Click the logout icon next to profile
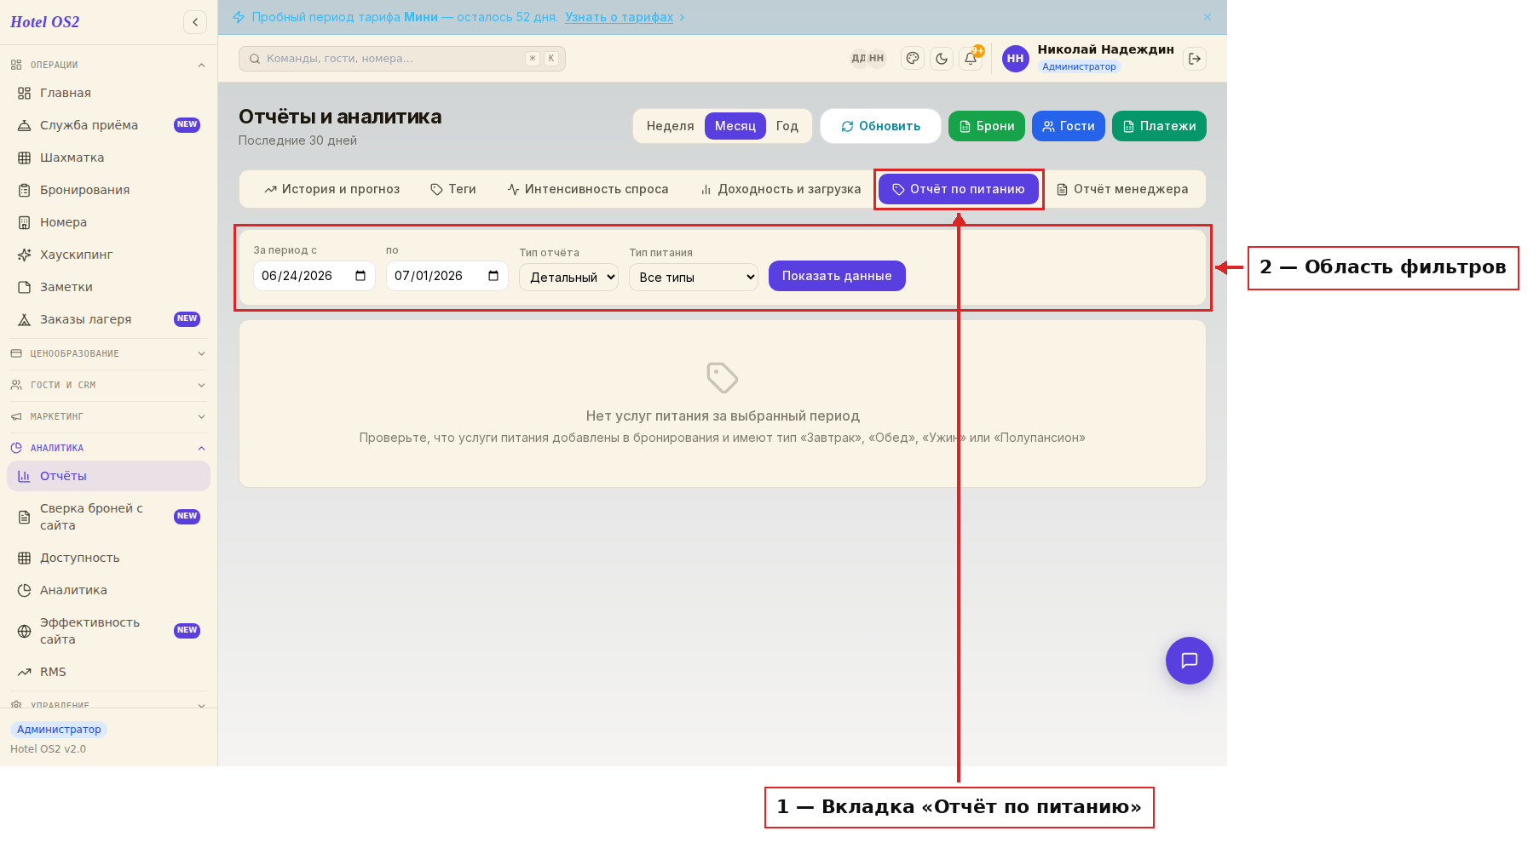The image size is (1539, 848). pyautogui.click(x=1195, y=59)
